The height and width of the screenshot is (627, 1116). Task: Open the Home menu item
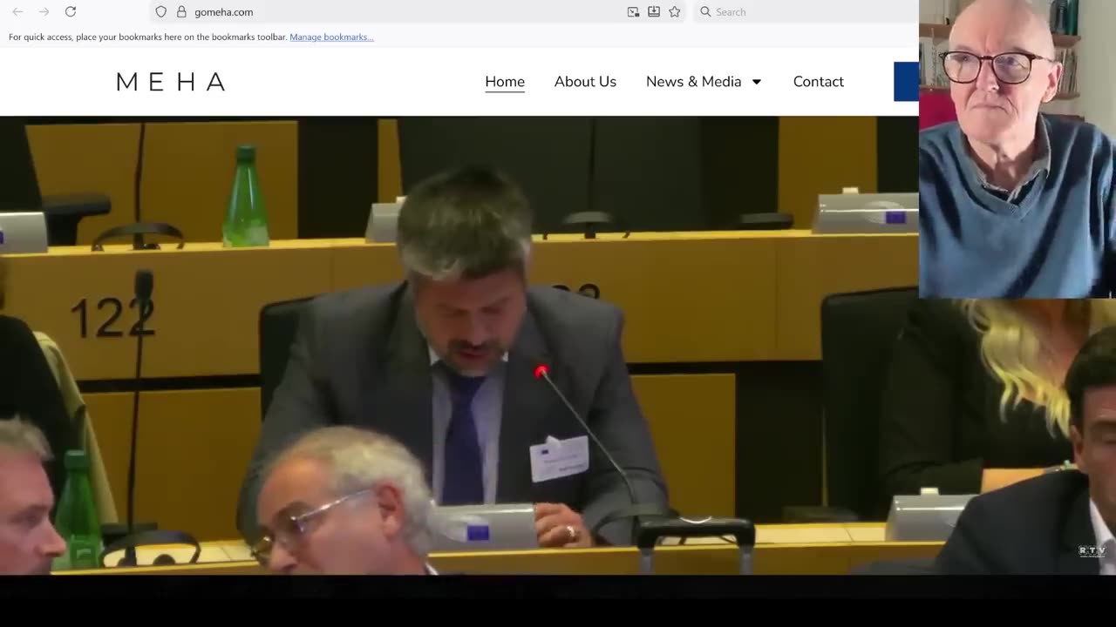click(x=505, y=82)
